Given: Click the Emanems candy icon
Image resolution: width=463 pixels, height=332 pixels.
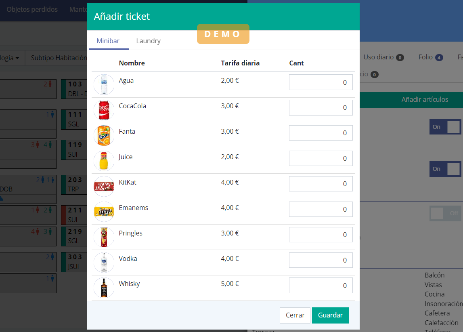Looking at the screenshot, I should coord(104,212).
